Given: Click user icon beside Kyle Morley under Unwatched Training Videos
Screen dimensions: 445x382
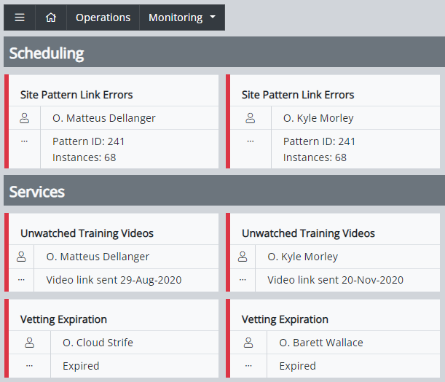Looking at the screenshot, I should (x=243, y=257).
